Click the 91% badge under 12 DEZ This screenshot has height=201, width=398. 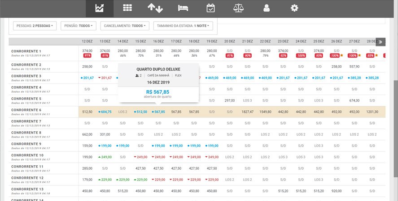87,56
